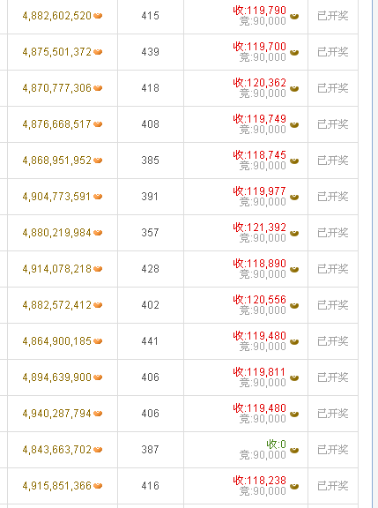Select the red 收:119,977 earnings value
Image resolution: width=378 pixels, height=508 pixels.
260,190
